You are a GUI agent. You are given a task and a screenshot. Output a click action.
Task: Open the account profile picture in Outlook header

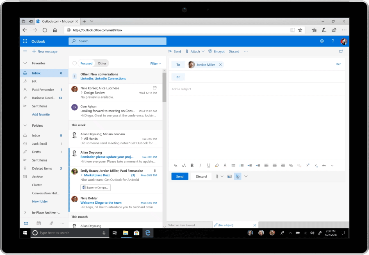click(344, 41)
